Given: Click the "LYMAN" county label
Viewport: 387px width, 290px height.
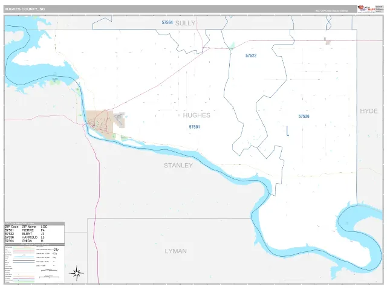Looking at the screenshot, I should (x=176, y=251).
